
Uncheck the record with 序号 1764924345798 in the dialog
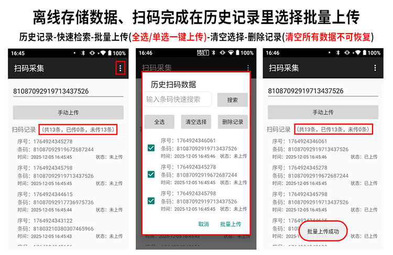click(151, 201)
